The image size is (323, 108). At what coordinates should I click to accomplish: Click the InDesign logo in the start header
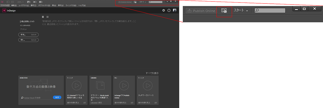pos(4,10)
